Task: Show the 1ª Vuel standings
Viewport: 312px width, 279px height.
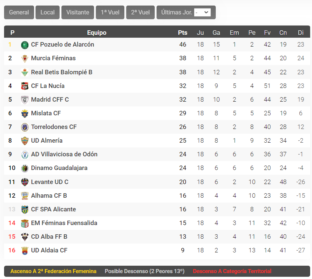Action: tap(110, 12)
